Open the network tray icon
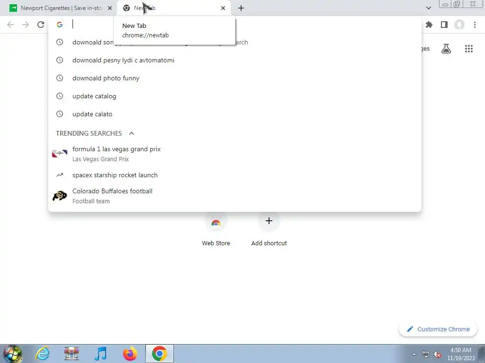The width and height of the screenshot is (485, 363). (426, 354)
